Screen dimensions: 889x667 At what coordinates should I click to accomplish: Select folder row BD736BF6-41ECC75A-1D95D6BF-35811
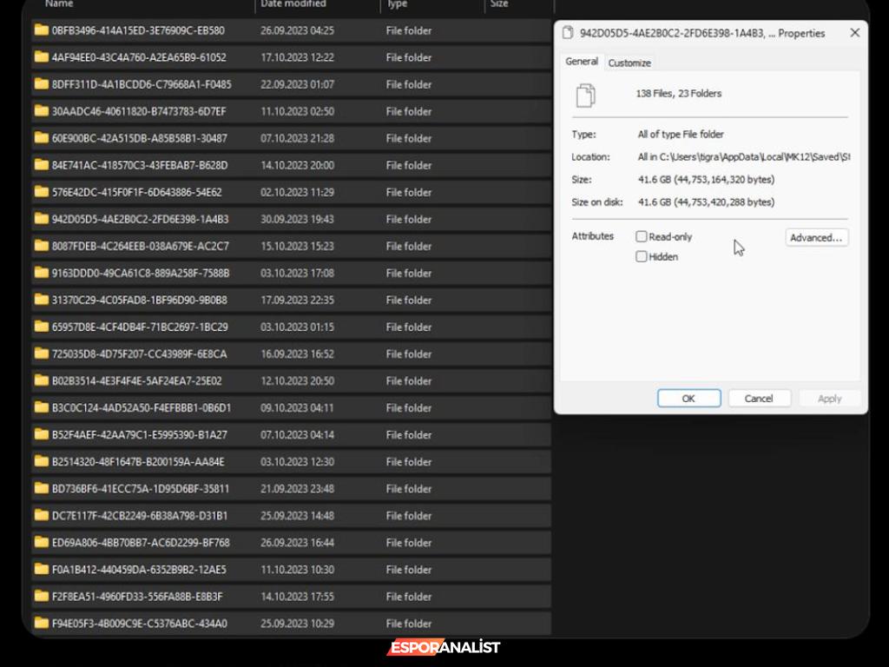coord(141,489)
